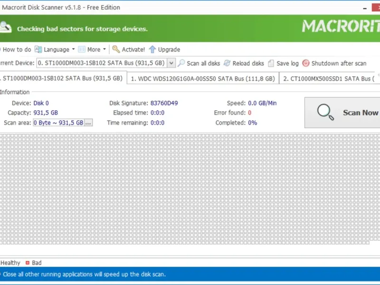Toggle Shutdown after scan option text
Viewport: 380px width, 285px height.
339,63
